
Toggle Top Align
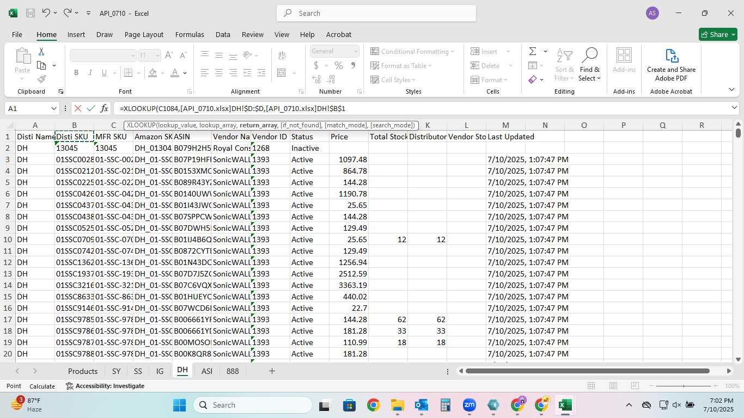[x=205, y=55]
